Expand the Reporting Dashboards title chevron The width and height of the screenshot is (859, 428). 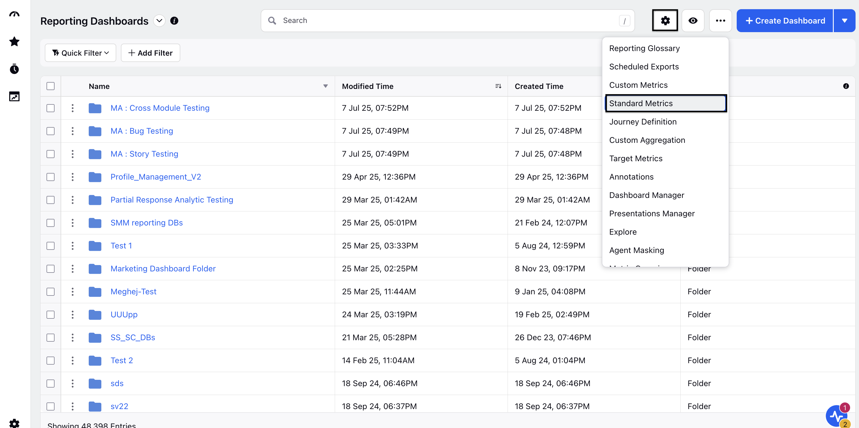tap(159, 21)
